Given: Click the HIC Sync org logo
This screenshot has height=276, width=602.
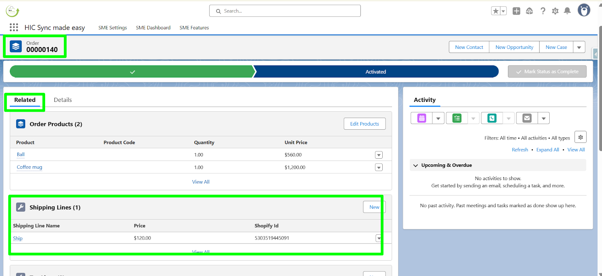Looking at the screenshot, I should [x=12, y=11].
